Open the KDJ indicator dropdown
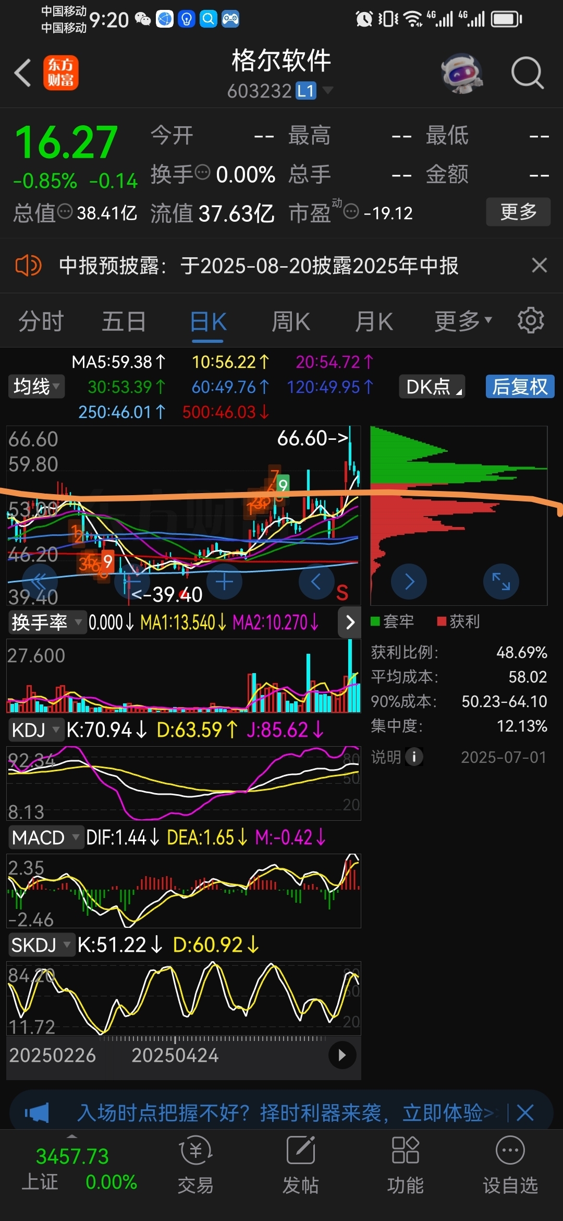The width and height of the screenshot is (563, 1221). pyautogui.click(x=35, y=730)
